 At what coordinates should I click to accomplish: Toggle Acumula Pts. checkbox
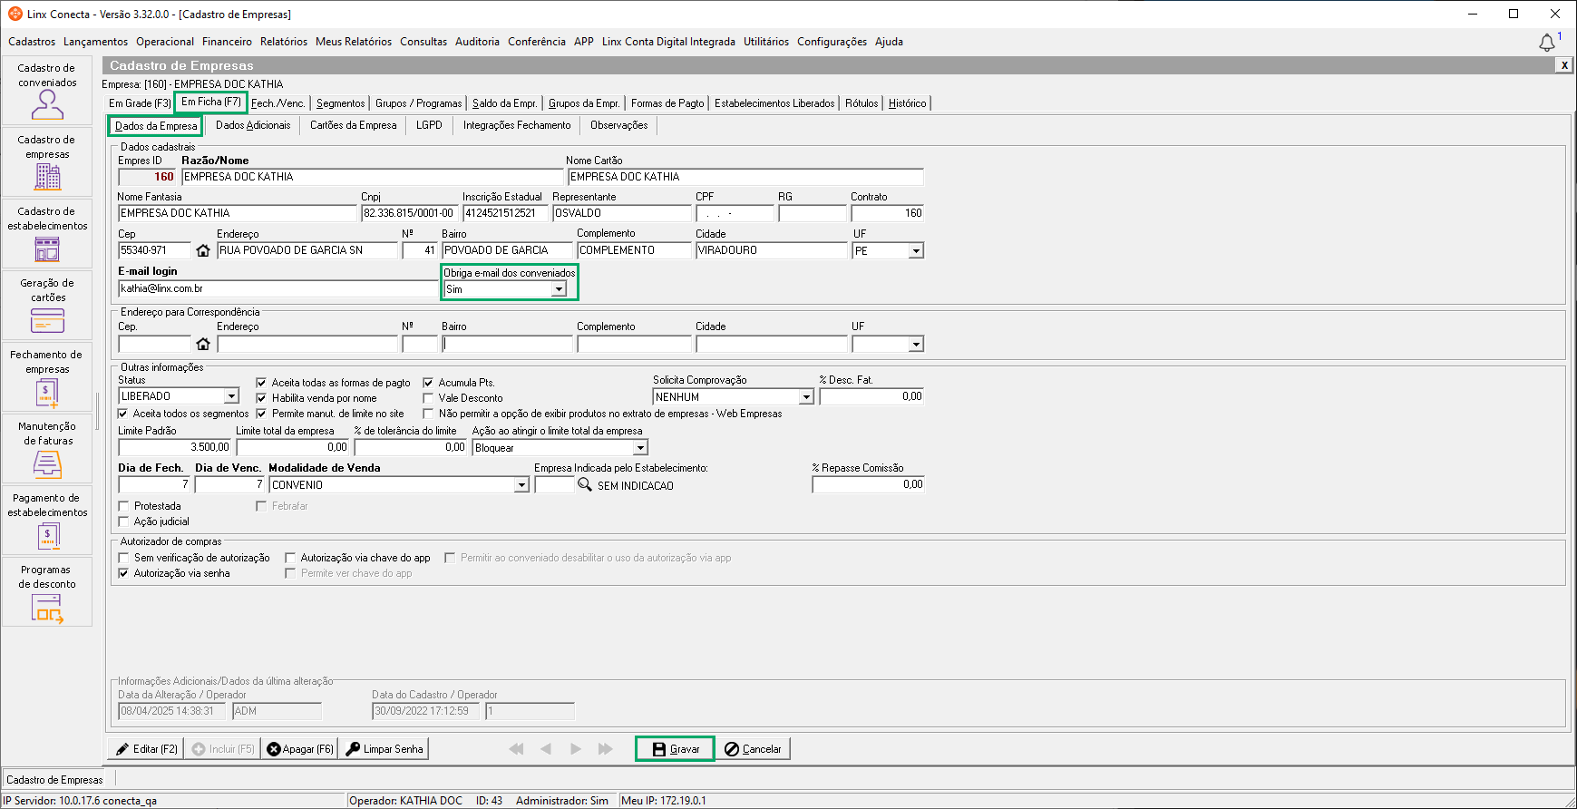click(428, 383)
